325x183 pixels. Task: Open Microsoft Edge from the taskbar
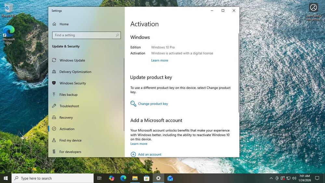coord(123,178)
